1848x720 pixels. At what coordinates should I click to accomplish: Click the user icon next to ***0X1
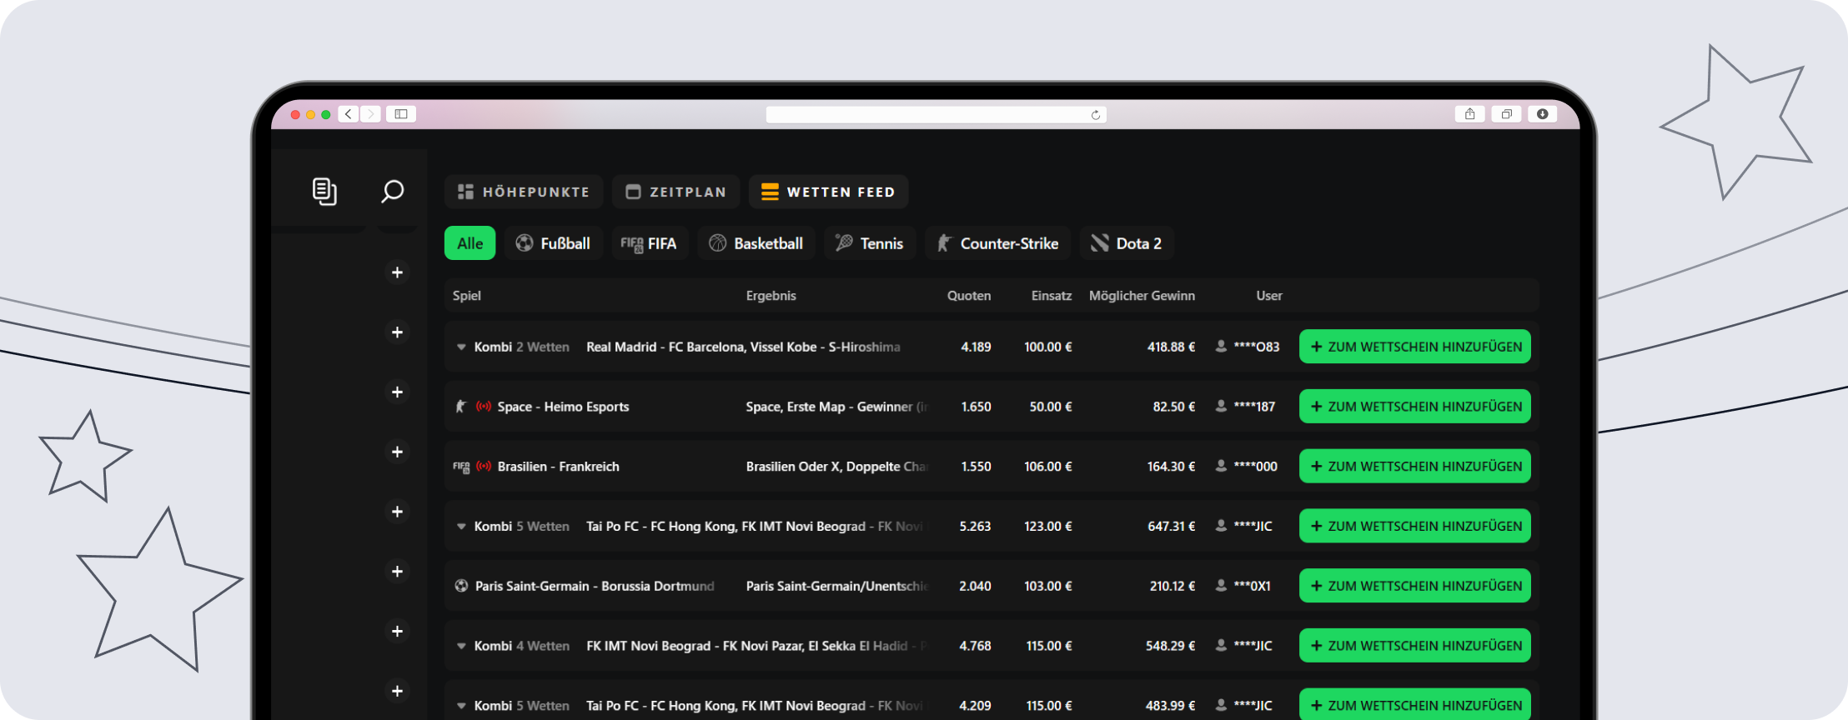pos(1221,586)
